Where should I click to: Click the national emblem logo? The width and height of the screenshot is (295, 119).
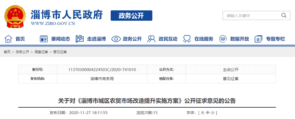(x=15, y=17)
